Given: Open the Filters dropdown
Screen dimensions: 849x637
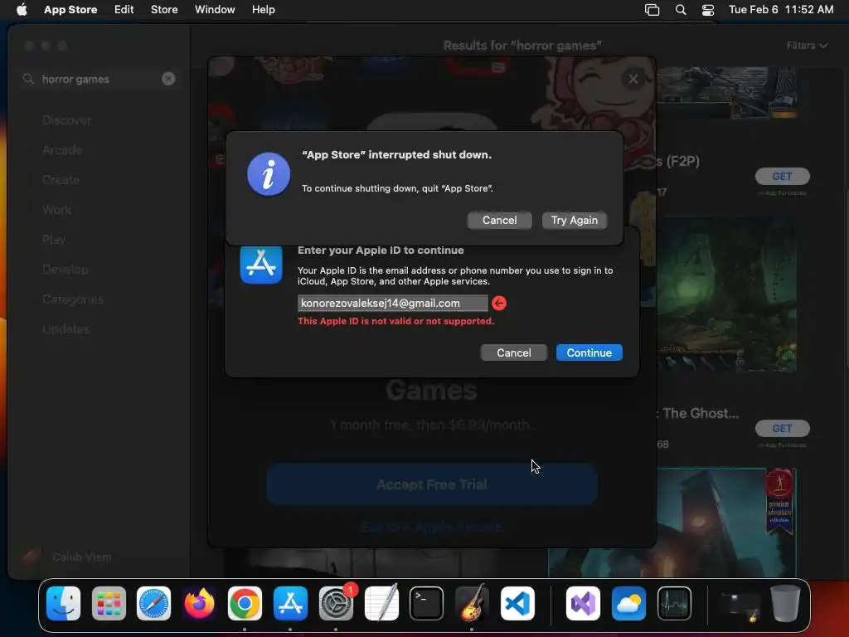Looking at the screenshot, I should 806,46.
